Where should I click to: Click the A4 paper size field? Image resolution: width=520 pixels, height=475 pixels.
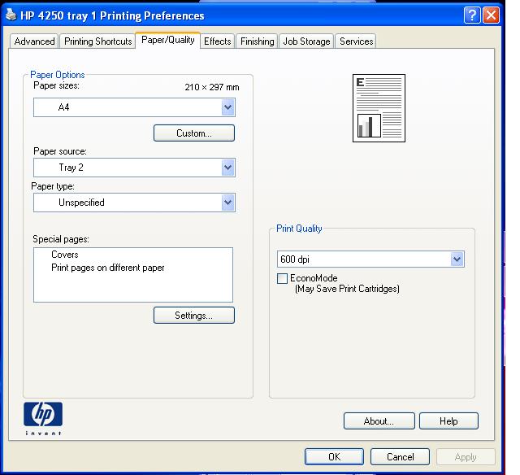tap(134, 107)
